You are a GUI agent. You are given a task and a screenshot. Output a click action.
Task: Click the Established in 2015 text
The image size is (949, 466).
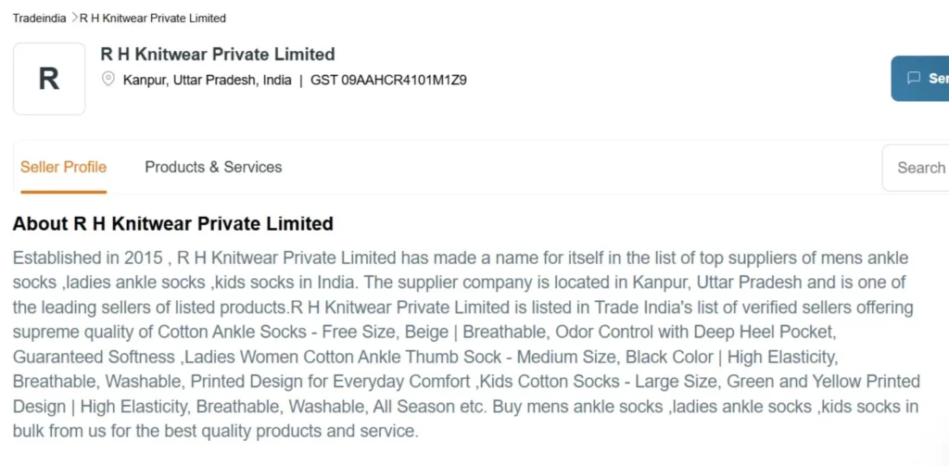pos(88,258)
